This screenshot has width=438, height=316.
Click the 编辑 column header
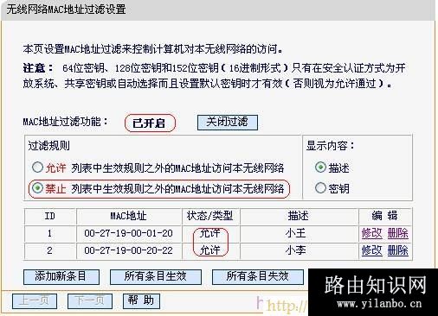(x=385, y=216)
